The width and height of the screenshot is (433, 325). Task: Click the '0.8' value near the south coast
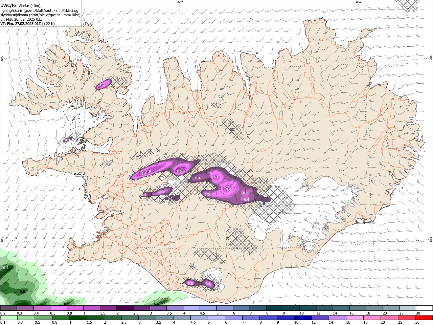pos(190,283)
